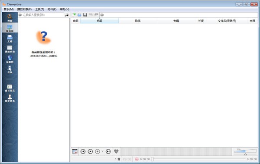Click the save playlist floppy icon
This screenshot has height=164, width=260.
pyautogui.click(x=85, y=15)
